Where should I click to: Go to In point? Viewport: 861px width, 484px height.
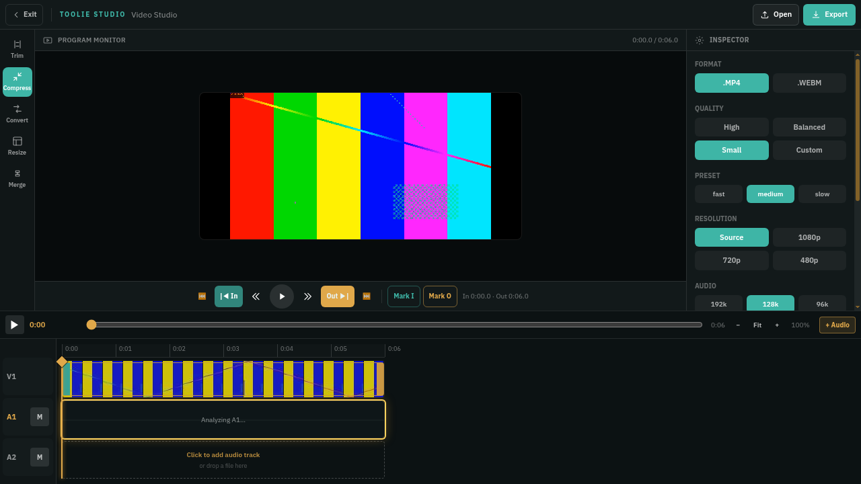[229, 296]
